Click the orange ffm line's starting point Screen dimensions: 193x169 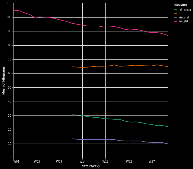pyautogui.click(x=72, y=67)
